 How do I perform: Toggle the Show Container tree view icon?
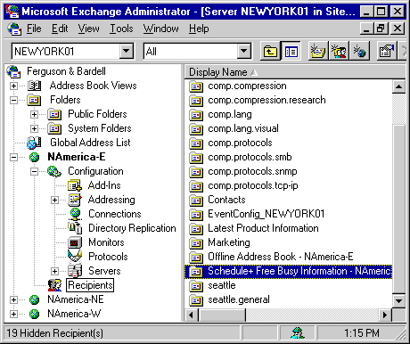pos(291,52)
